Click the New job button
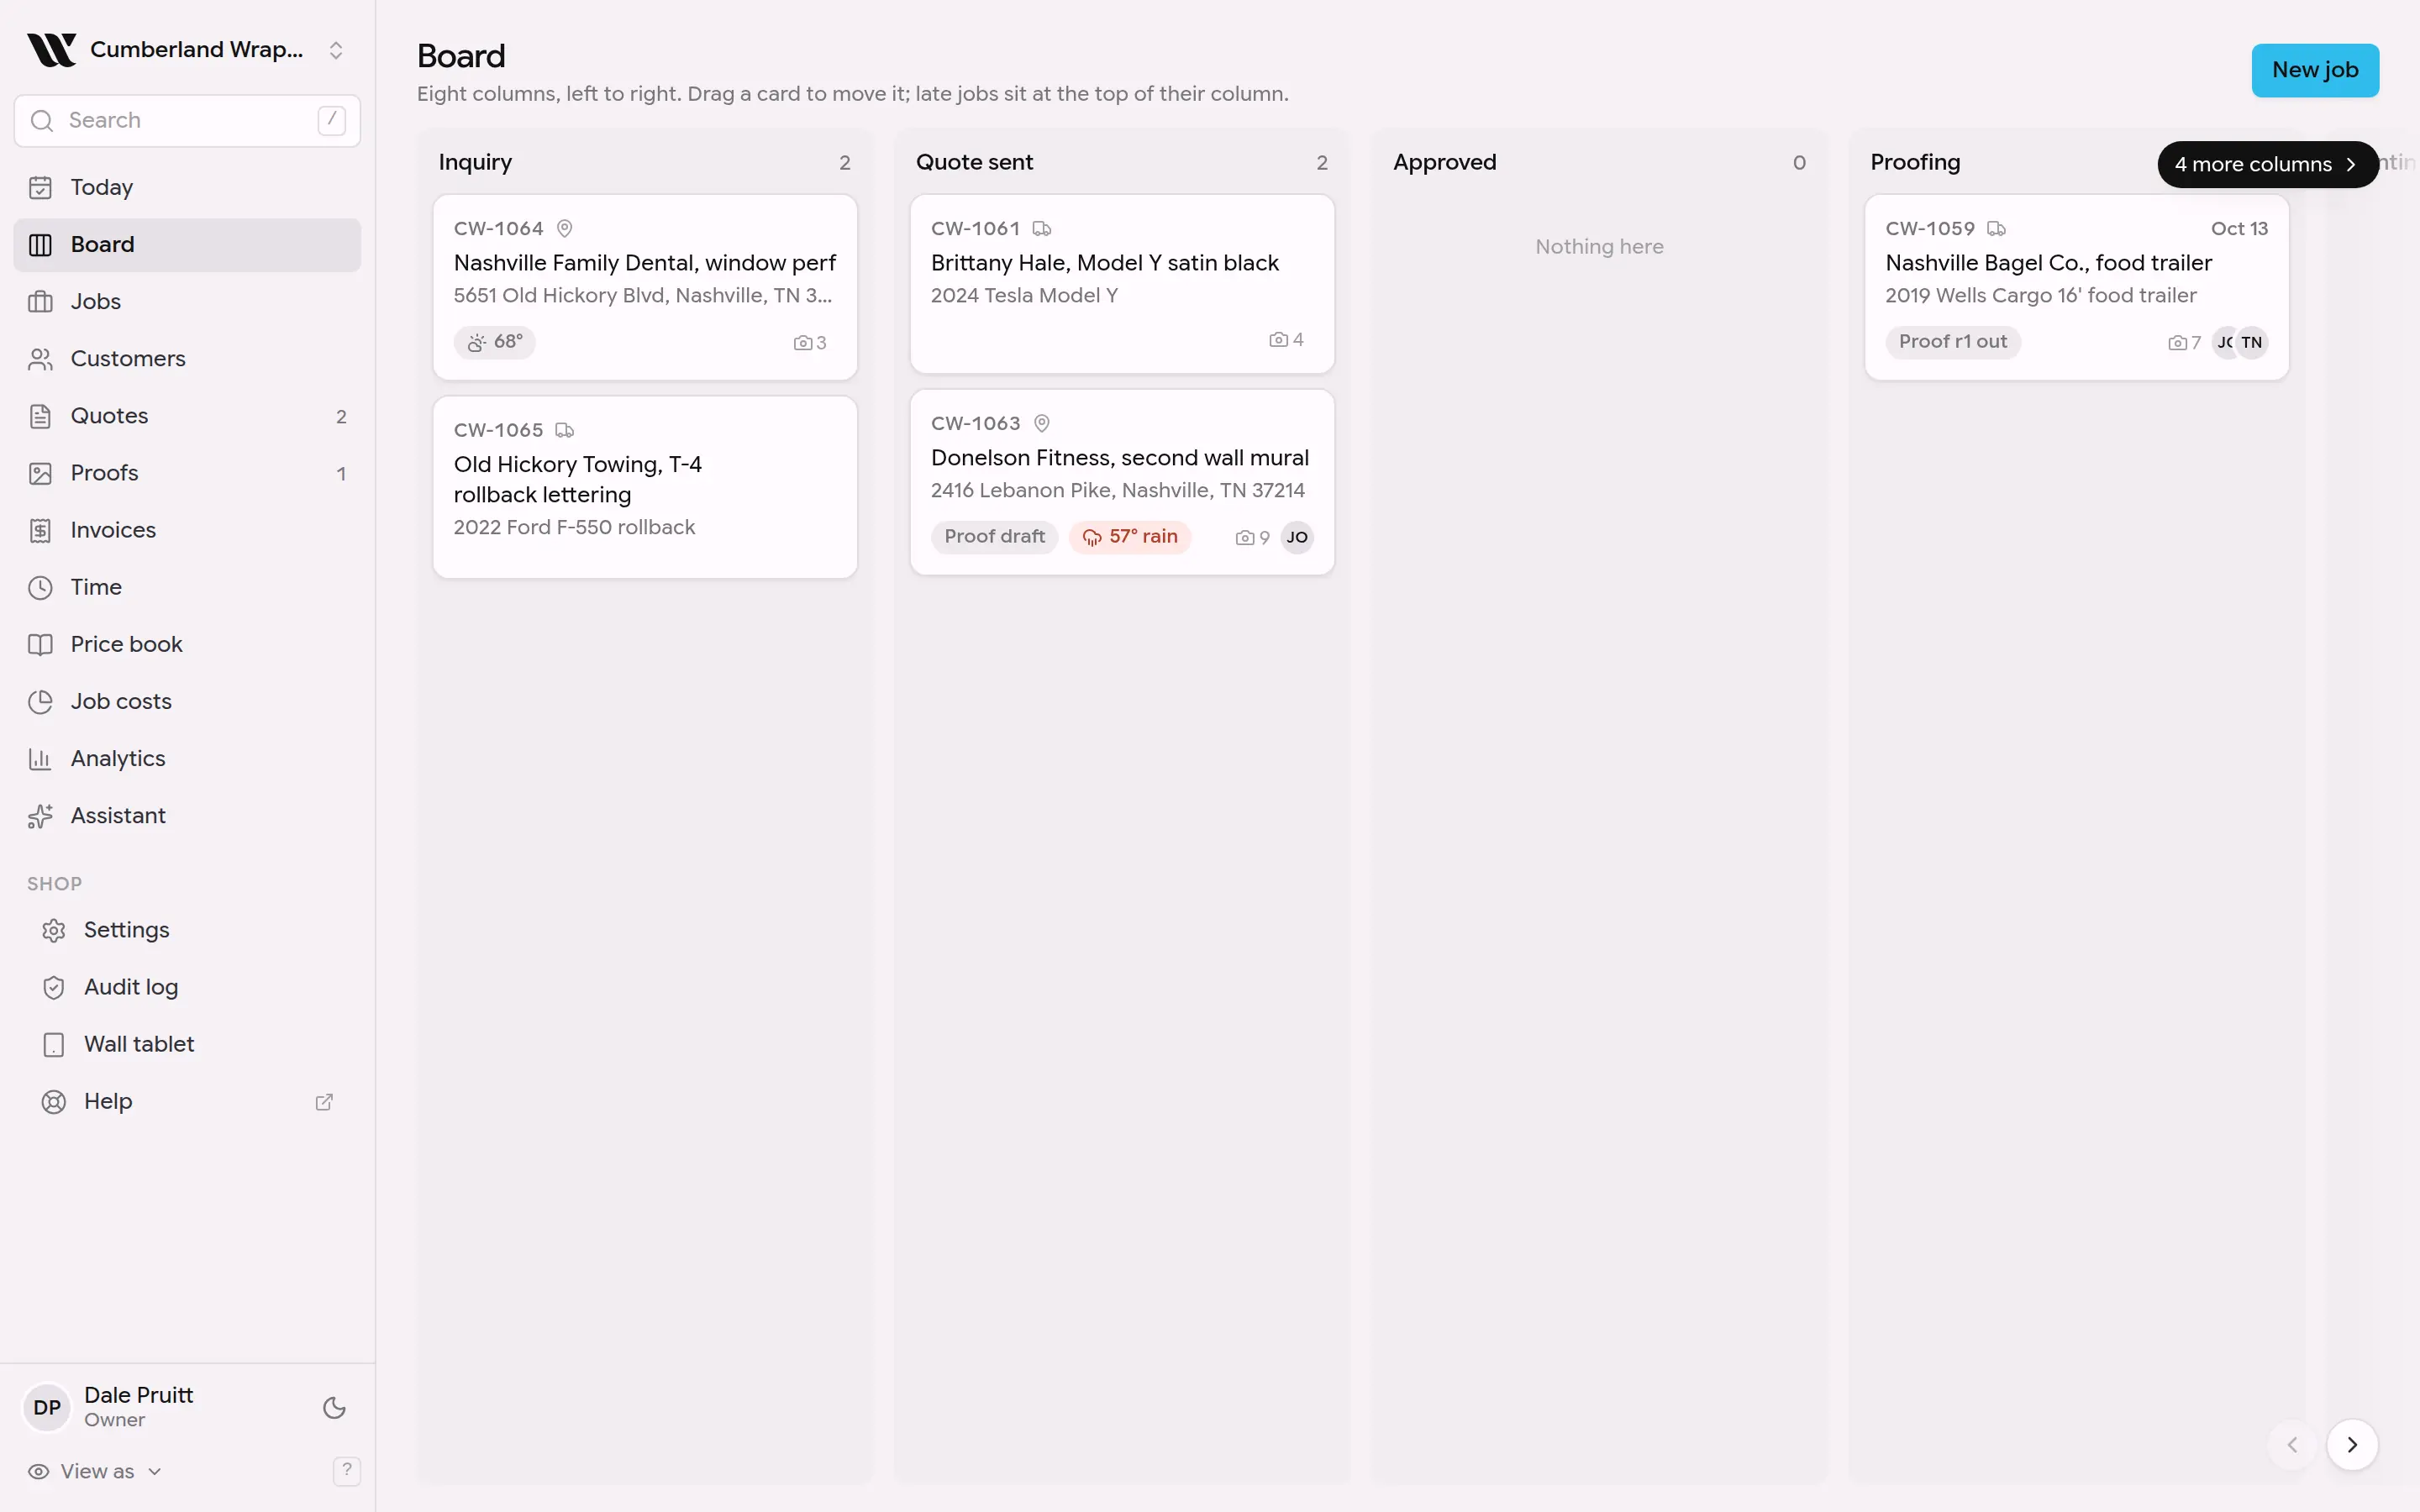 (x=2315, y=70)
